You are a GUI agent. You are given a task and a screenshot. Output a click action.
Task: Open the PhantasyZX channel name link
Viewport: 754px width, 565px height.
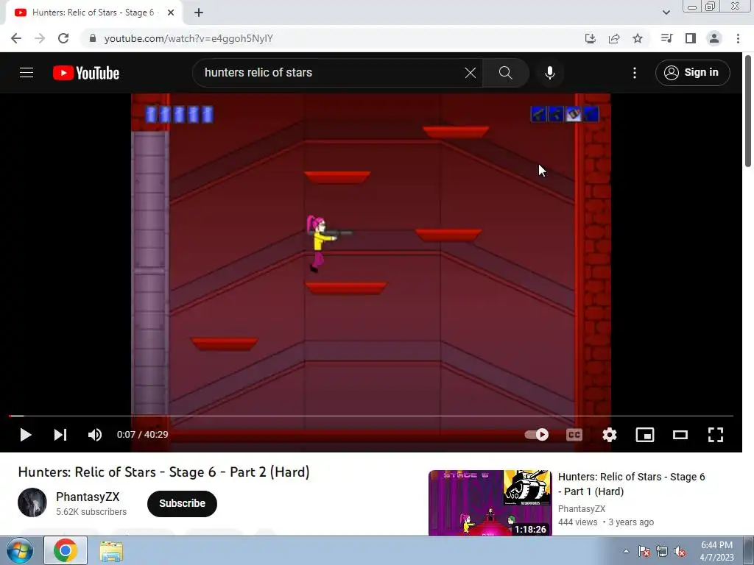click(x=88, y=497)
